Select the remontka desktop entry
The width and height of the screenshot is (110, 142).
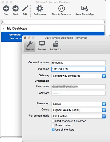[53, 37]
